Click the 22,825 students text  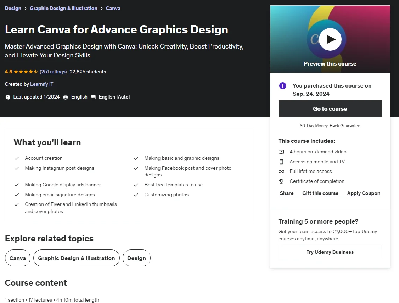(x=88, y=72)
